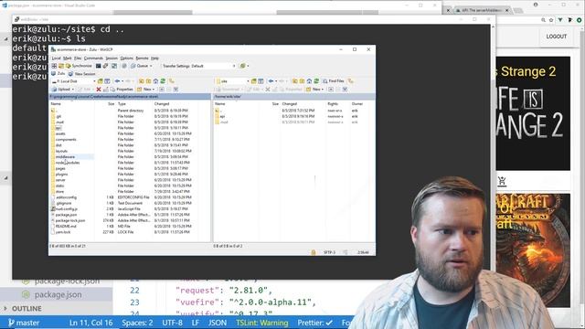Open the New Session tab
This screenshot has width=585, height=329.
[x=81, y=74]
